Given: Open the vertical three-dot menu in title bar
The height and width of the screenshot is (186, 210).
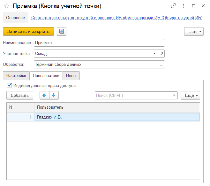Looking at the screenshot, I should coord(184,6).
